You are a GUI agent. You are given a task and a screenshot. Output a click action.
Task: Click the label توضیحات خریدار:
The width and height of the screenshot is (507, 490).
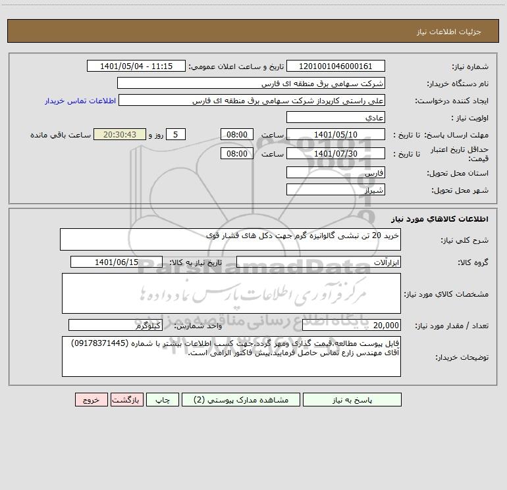coord(462,357)
